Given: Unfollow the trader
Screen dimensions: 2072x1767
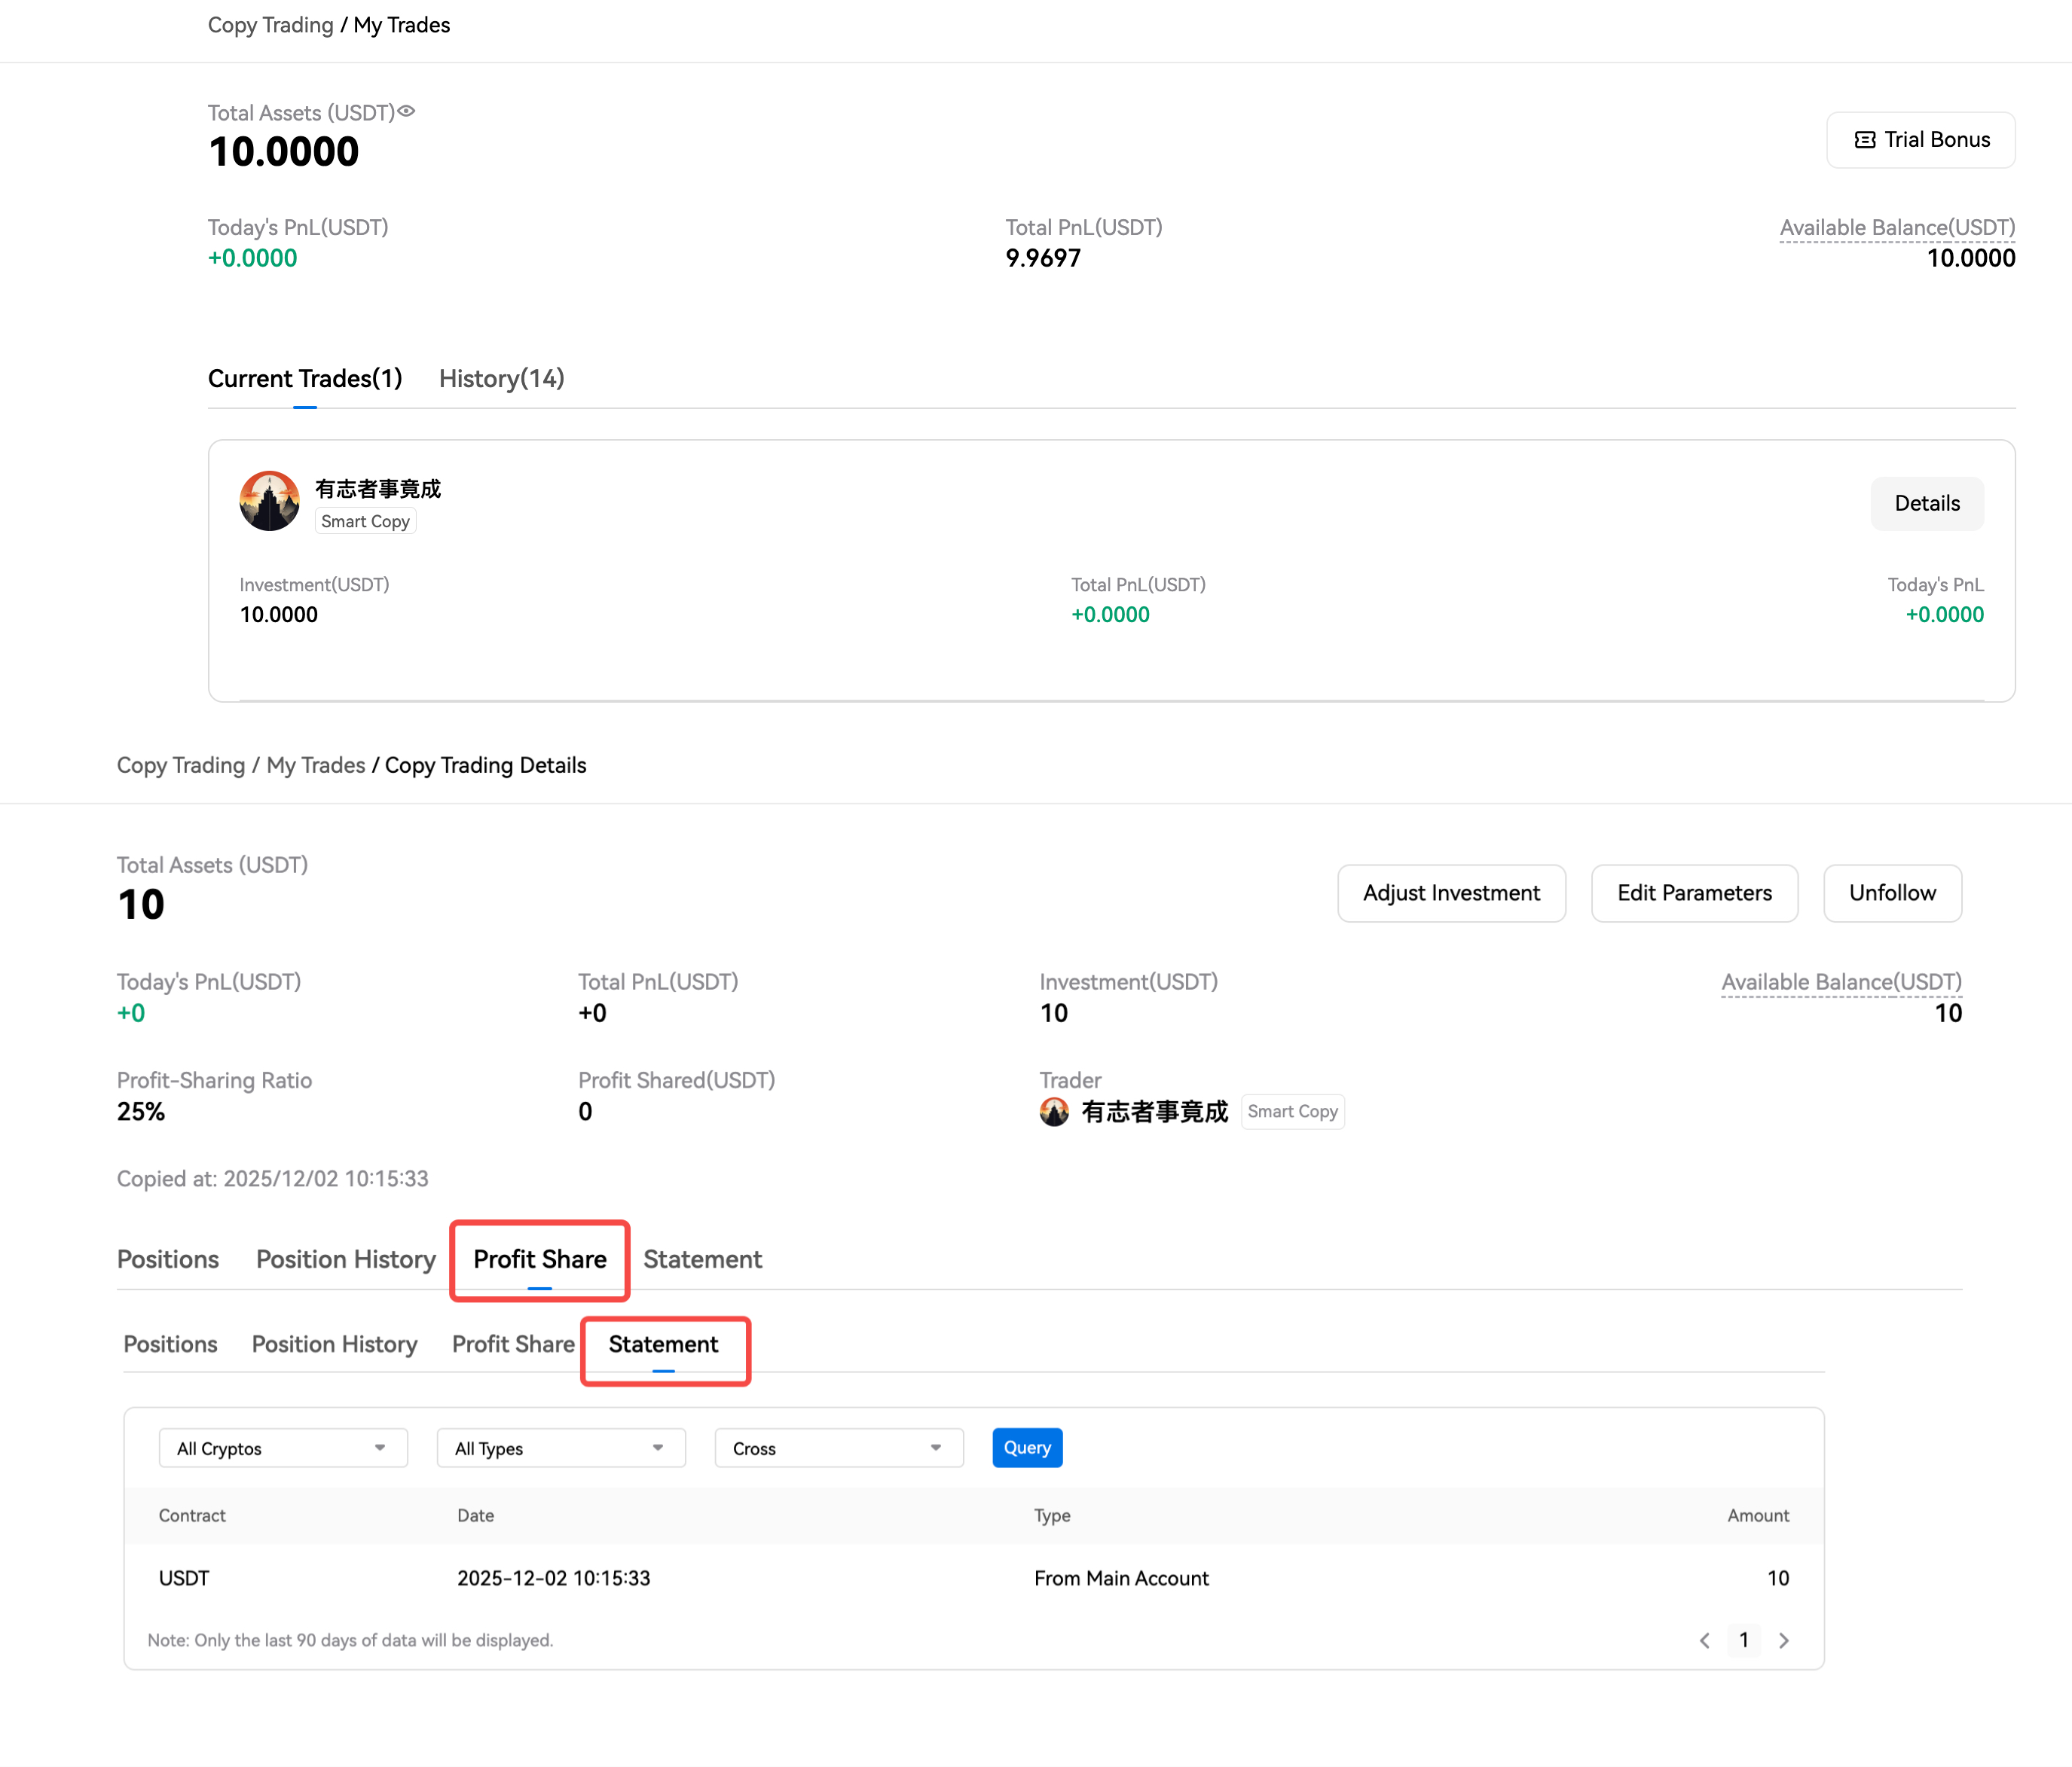Looking at the screenshot, I should 1892,893.
